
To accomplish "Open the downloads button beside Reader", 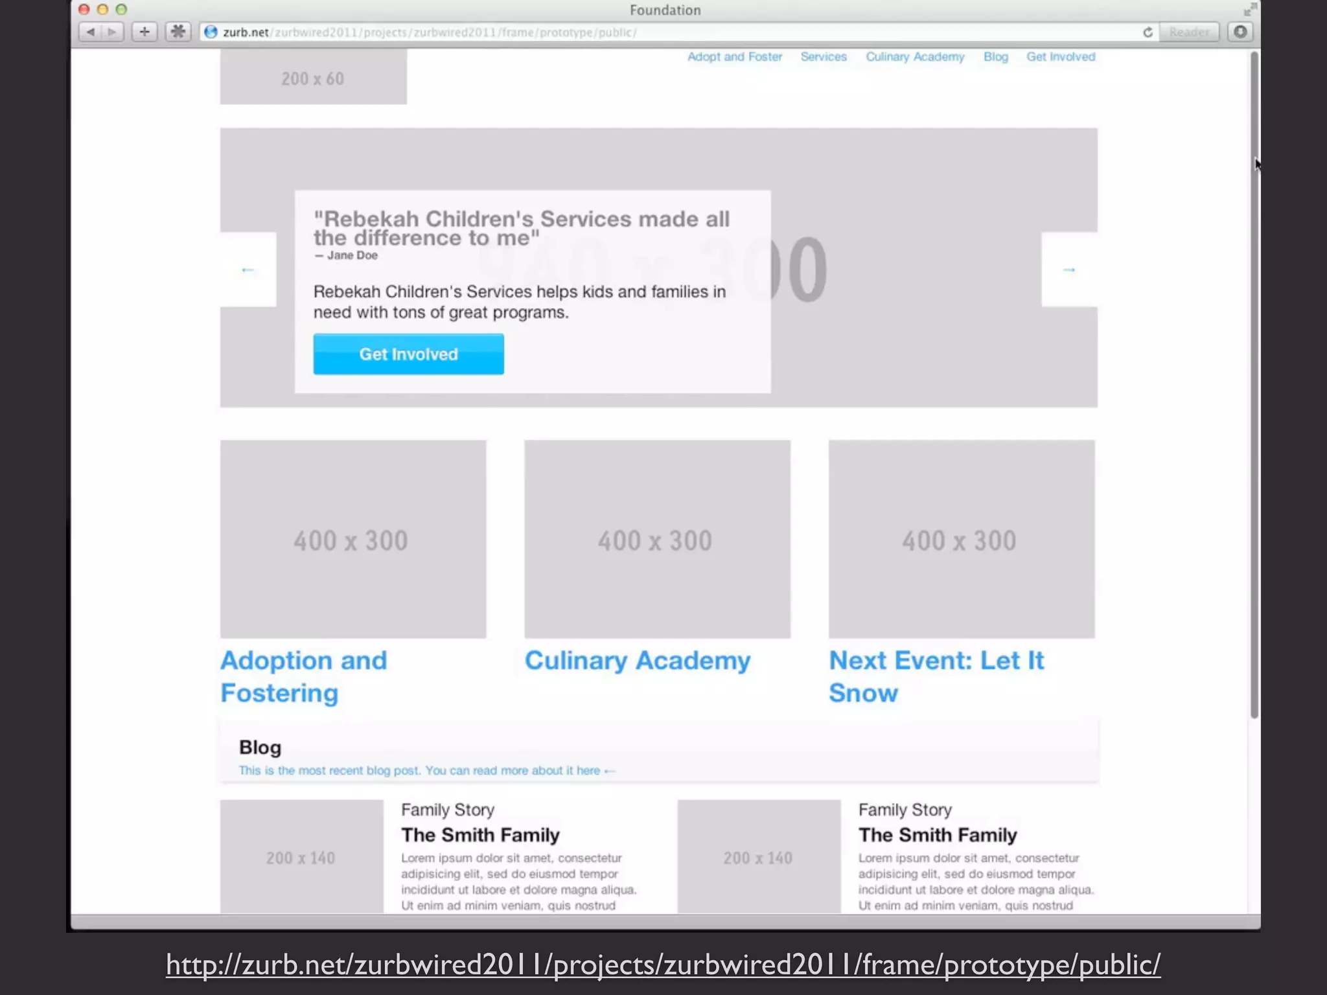I will click(1240, 32).
